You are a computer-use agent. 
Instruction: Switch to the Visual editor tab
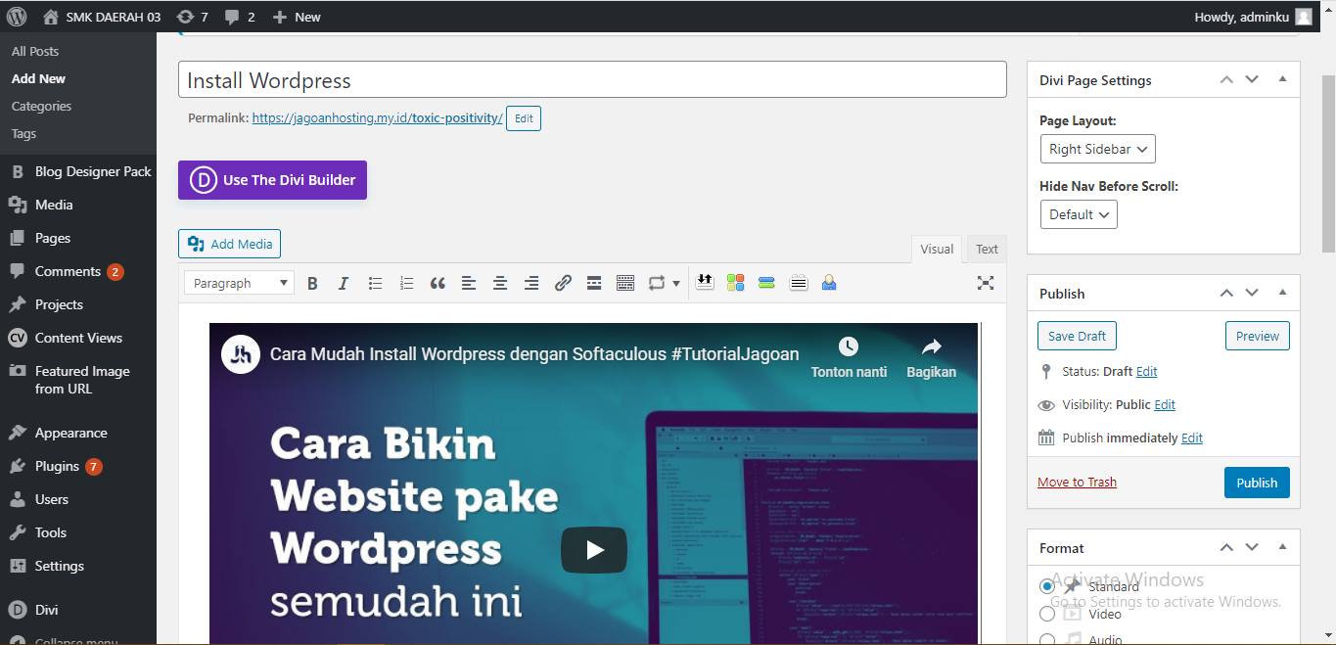pyautogui.click(x=937, y=249)
